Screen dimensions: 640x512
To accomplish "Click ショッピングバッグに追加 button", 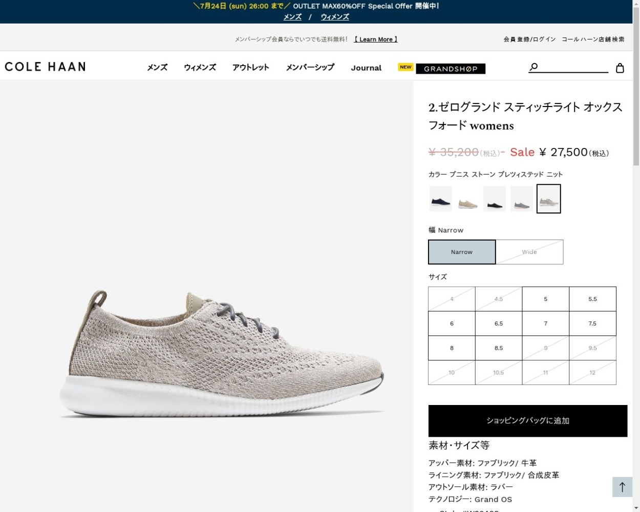I will coord(528,421).
